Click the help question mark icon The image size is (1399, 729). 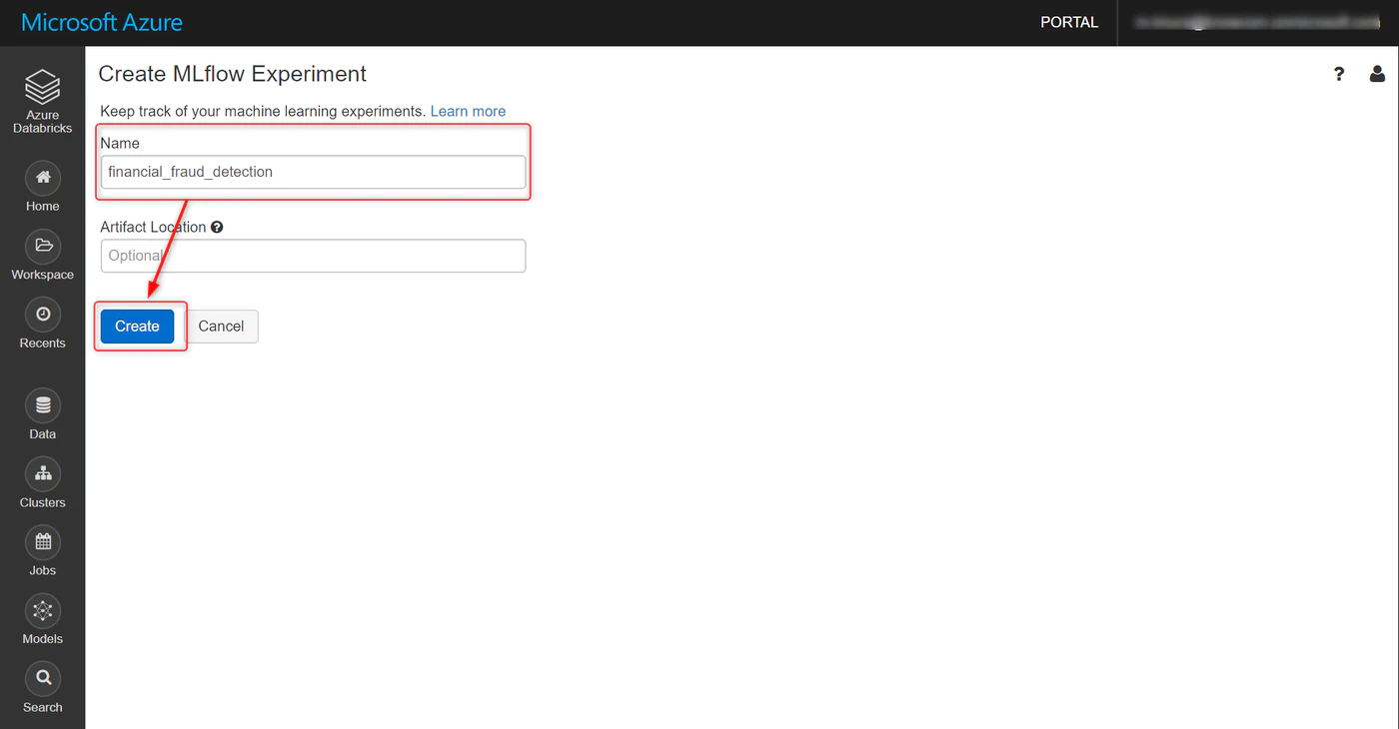[1339, 74]
